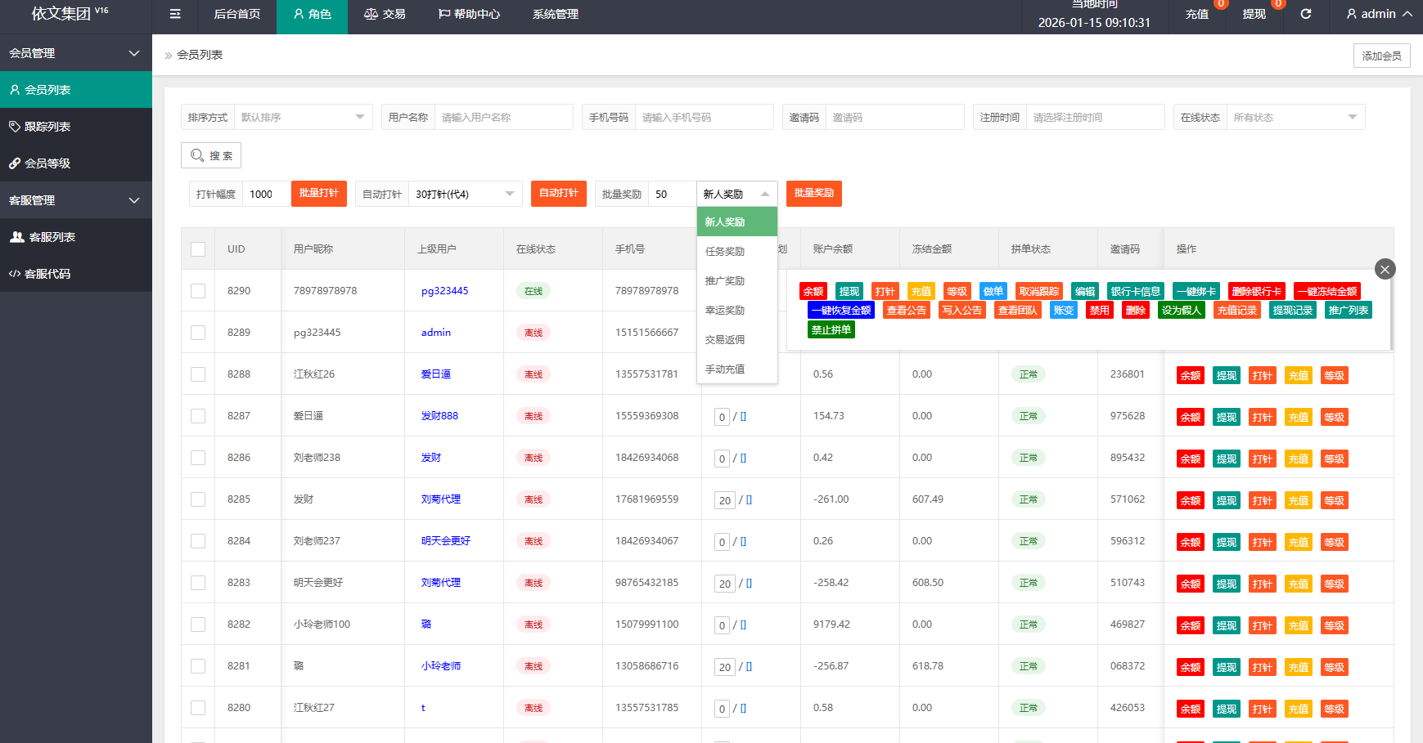Check the checkbox for UID 8290
The height and width of the screenshot is (743, 1423).
pos(198,291)
